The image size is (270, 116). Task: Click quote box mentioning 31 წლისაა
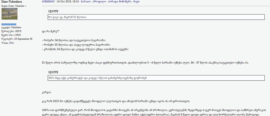156,17
